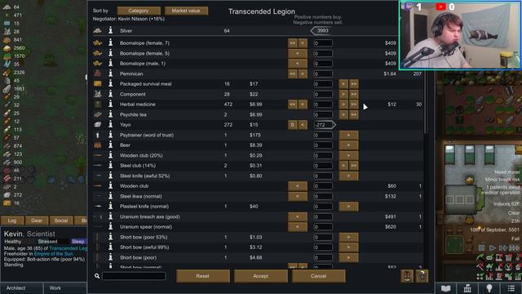Sell one Packaged survival meal
Screen dimensions: 522x294
pos(343,83)
